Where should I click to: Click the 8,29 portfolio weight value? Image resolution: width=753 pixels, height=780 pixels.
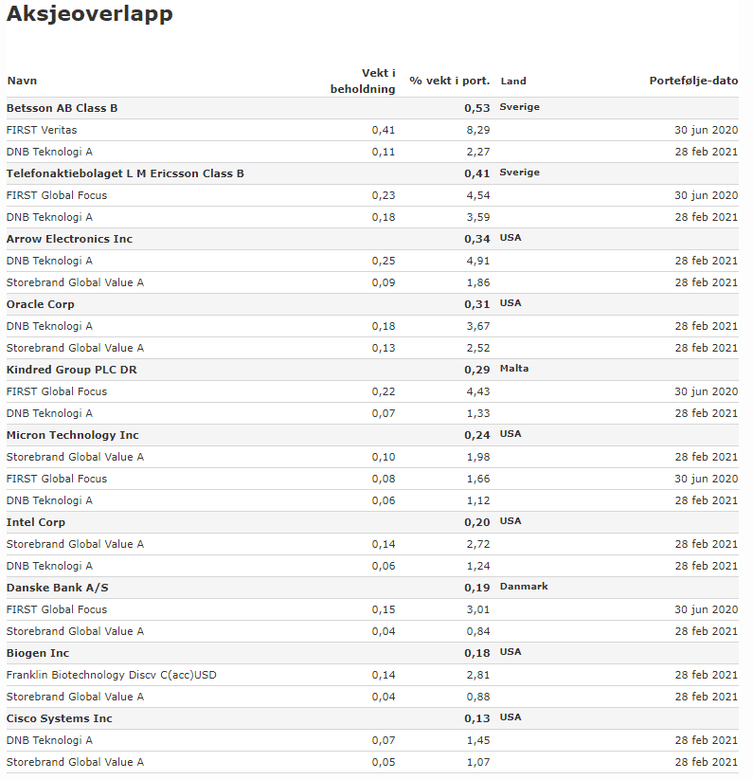click(478, 130)
